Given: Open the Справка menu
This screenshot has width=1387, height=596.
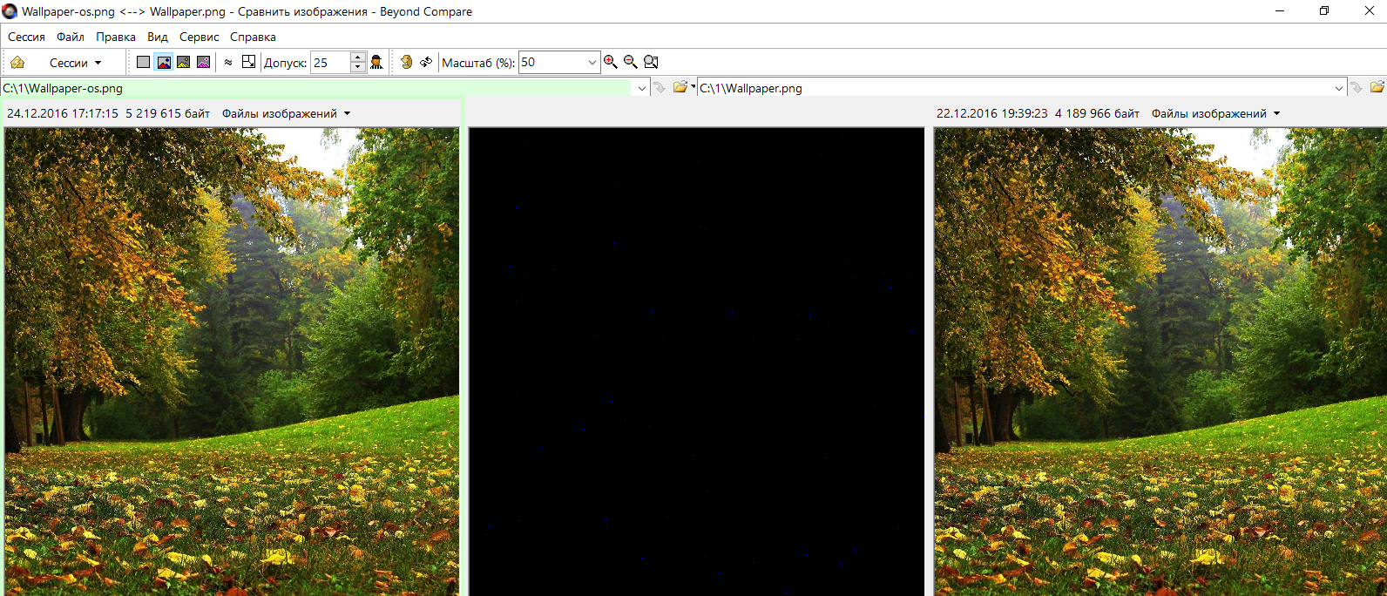Looking at the screenshot, I should click(253, 37).
